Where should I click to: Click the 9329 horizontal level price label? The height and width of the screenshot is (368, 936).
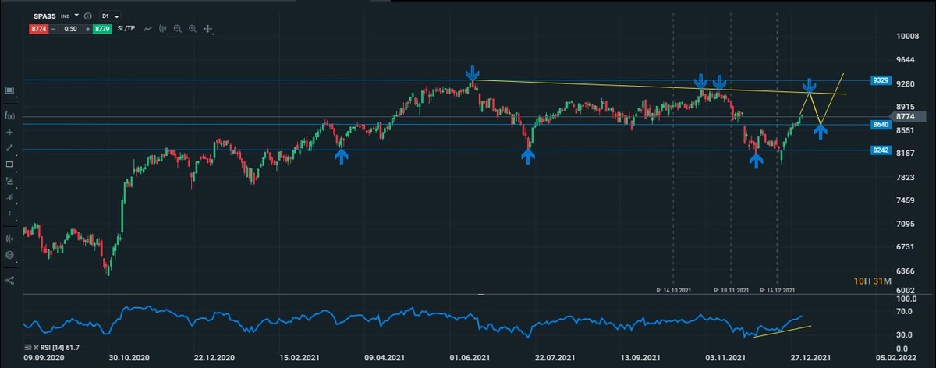coord(881,80)
